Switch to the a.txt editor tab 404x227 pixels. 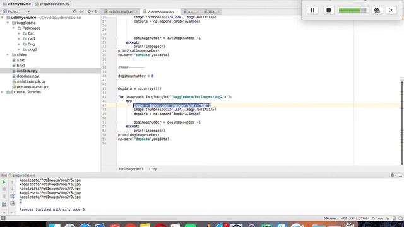[191, 11]
